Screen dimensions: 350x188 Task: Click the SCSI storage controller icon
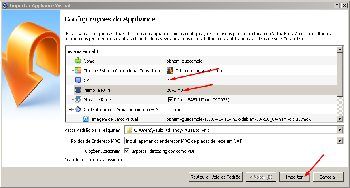(x=78, y=109)
